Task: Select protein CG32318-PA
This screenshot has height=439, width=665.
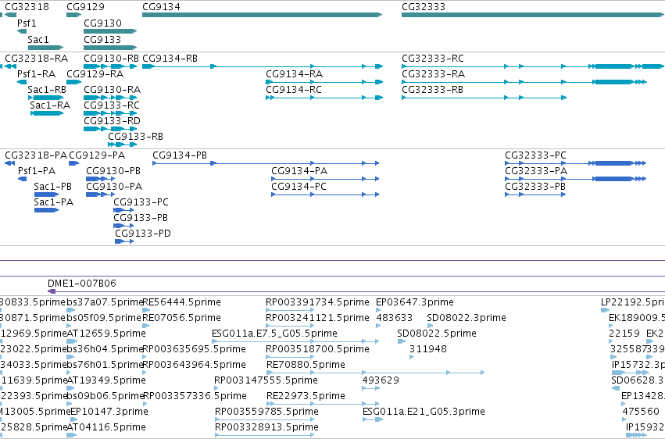Action: click(x=9, y=163)
